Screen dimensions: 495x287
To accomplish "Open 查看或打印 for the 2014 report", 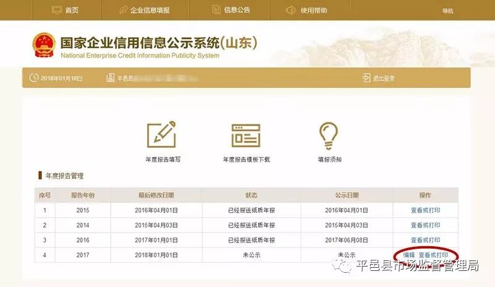I will point(425,225).
